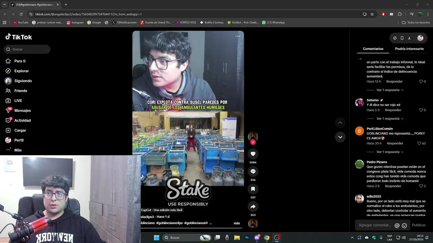Open the YouTube bookmark
The height and width of the screenshot is (243, 433).
[x=21, y=23]
